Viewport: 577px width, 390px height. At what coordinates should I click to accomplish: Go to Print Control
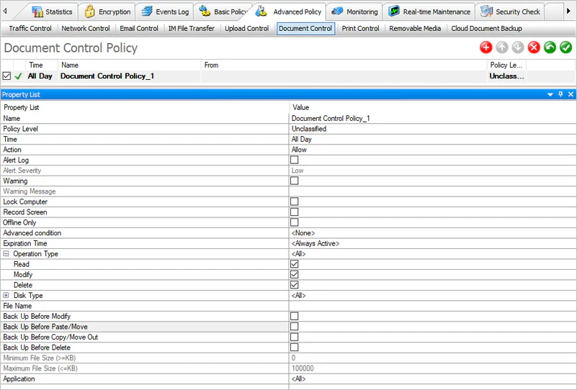click(360, 28)
